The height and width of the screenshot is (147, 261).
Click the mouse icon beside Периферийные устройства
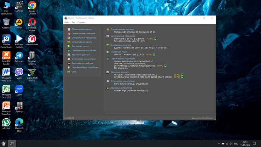[x=69, y=68]
